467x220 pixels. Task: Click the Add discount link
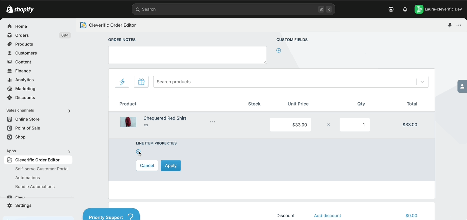coord(328,216)
